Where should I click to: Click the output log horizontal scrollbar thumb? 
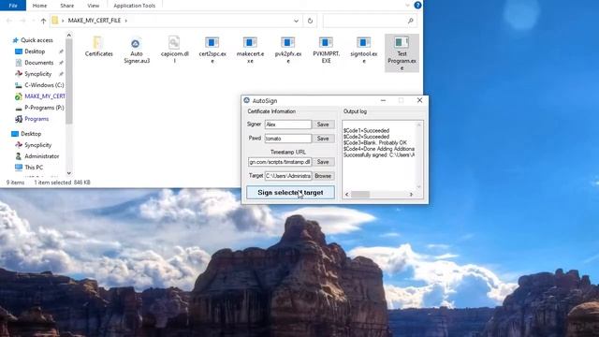pyautogui.click(x=360, y=195)
